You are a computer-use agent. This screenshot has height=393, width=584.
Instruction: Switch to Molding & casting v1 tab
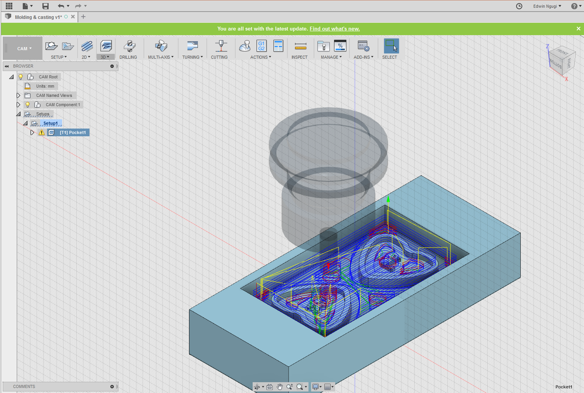tap(38, 17)
